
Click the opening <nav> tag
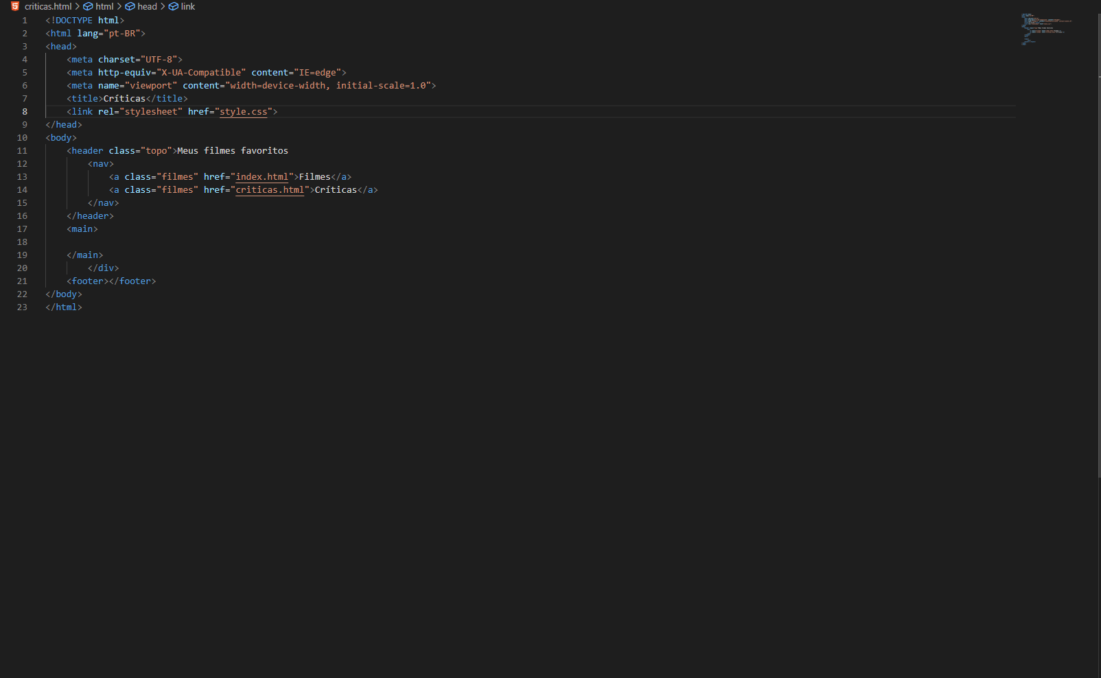click(101, 163)
